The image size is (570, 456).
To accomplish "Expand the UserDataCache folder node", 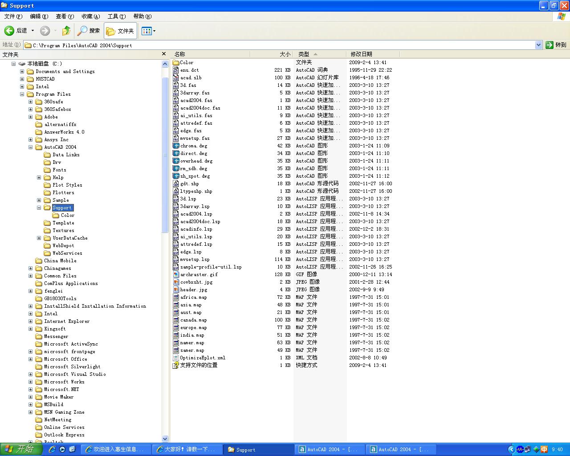I will pyautogui.click(x=39, y=238).
